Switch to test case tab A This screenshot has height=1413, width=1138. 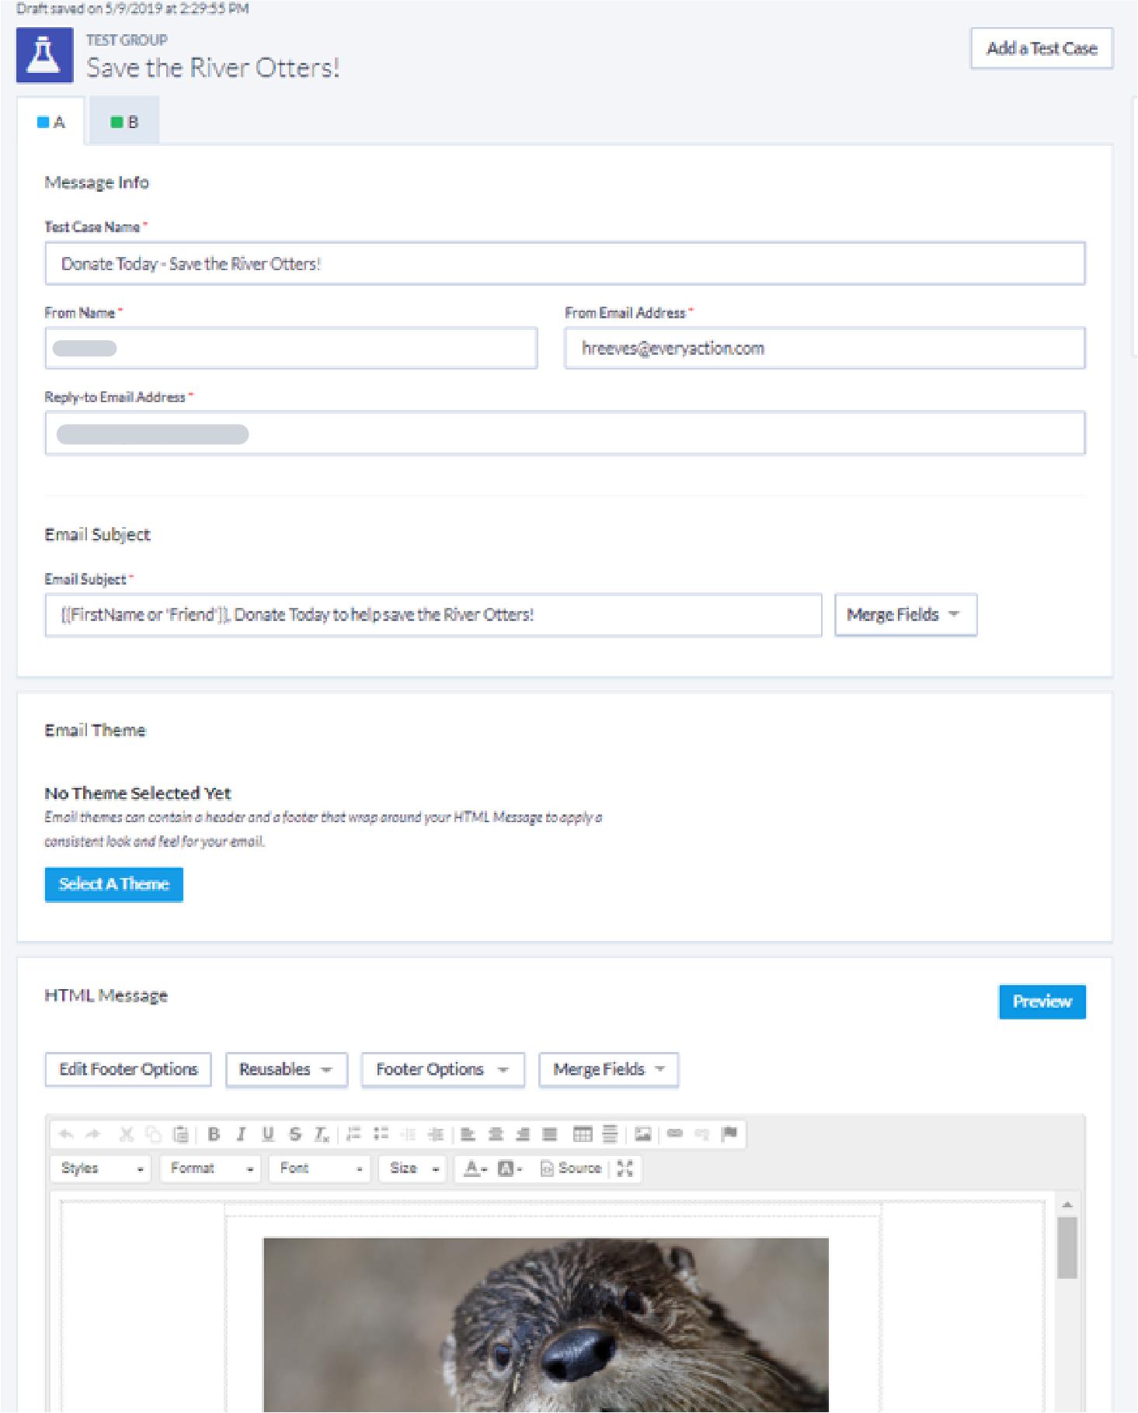click(51, 122)
